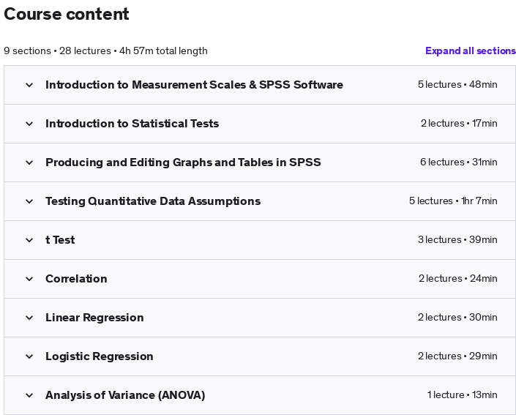Expand chevron for Producing and Editing Graphs section

29,162
